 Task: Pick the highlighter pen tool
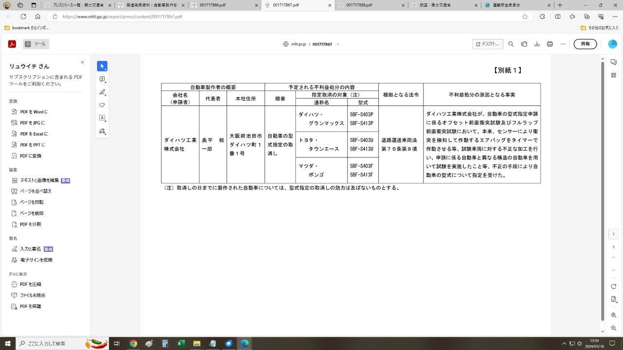[102, 92]
